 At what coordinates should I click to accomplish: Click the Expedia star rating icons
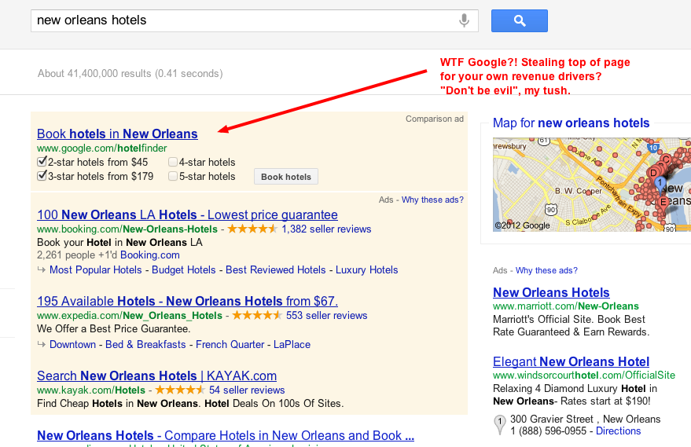[255, 316]
